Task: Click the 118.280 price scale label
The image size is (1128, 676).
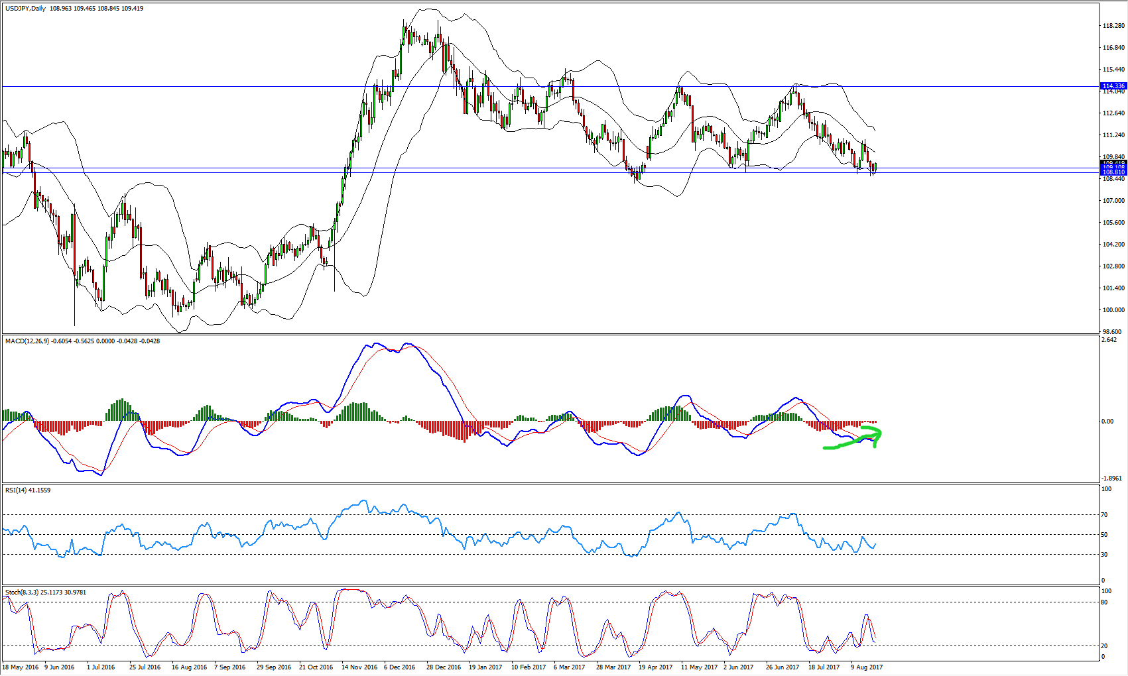Action: coord(1113,26)
